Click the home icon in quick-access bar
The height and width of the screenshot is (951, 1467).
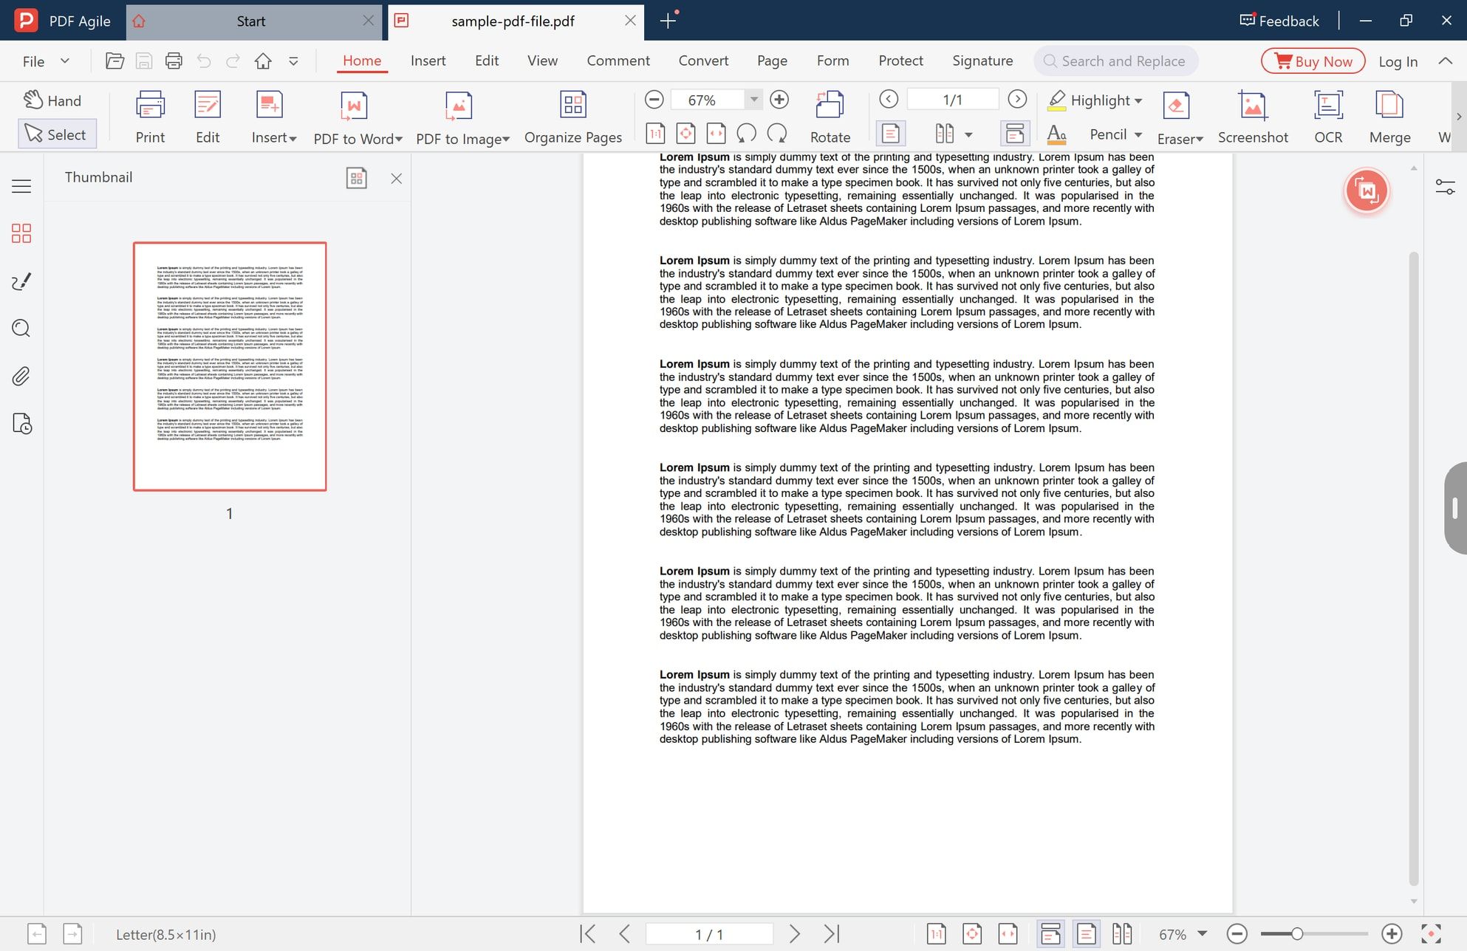[263, 61]
